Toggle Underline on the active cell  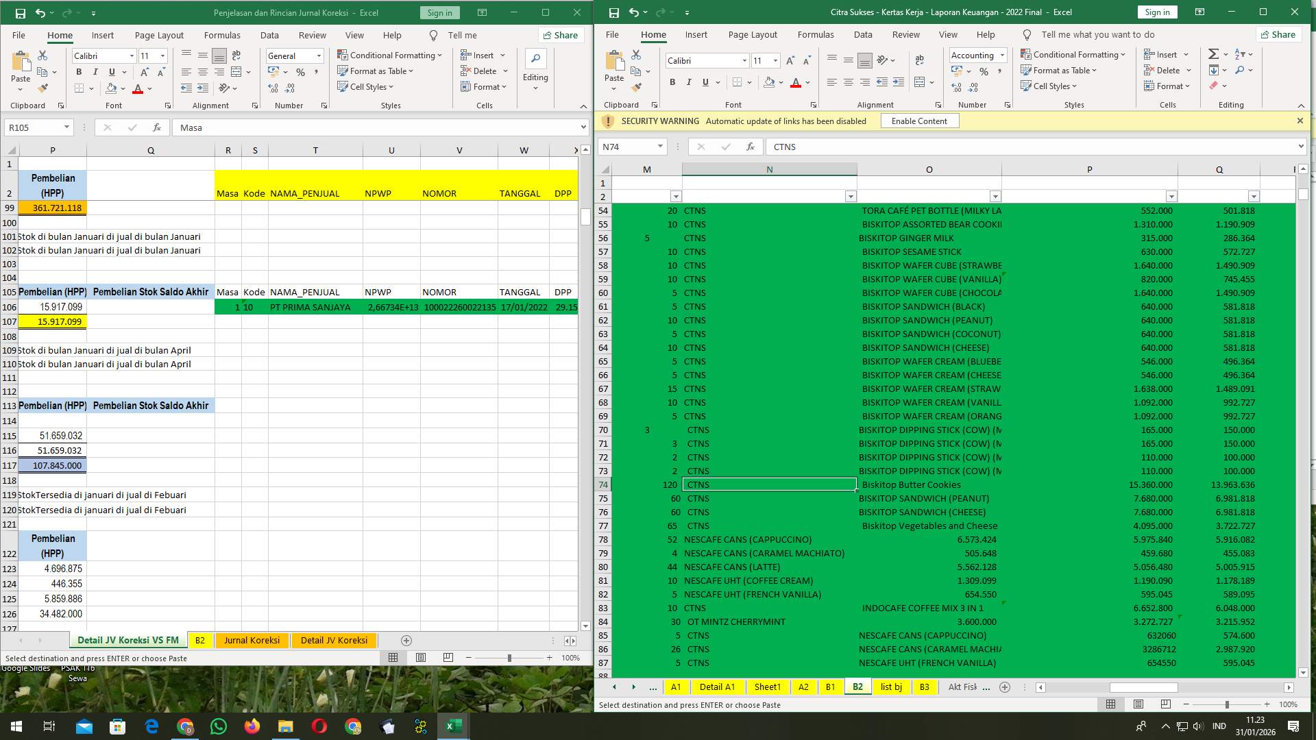[x=704, y=82]
